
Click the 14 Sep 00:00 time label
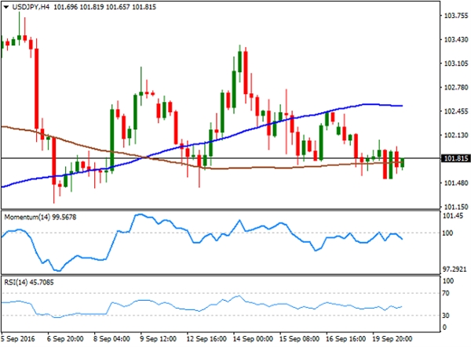coord(253,339)
